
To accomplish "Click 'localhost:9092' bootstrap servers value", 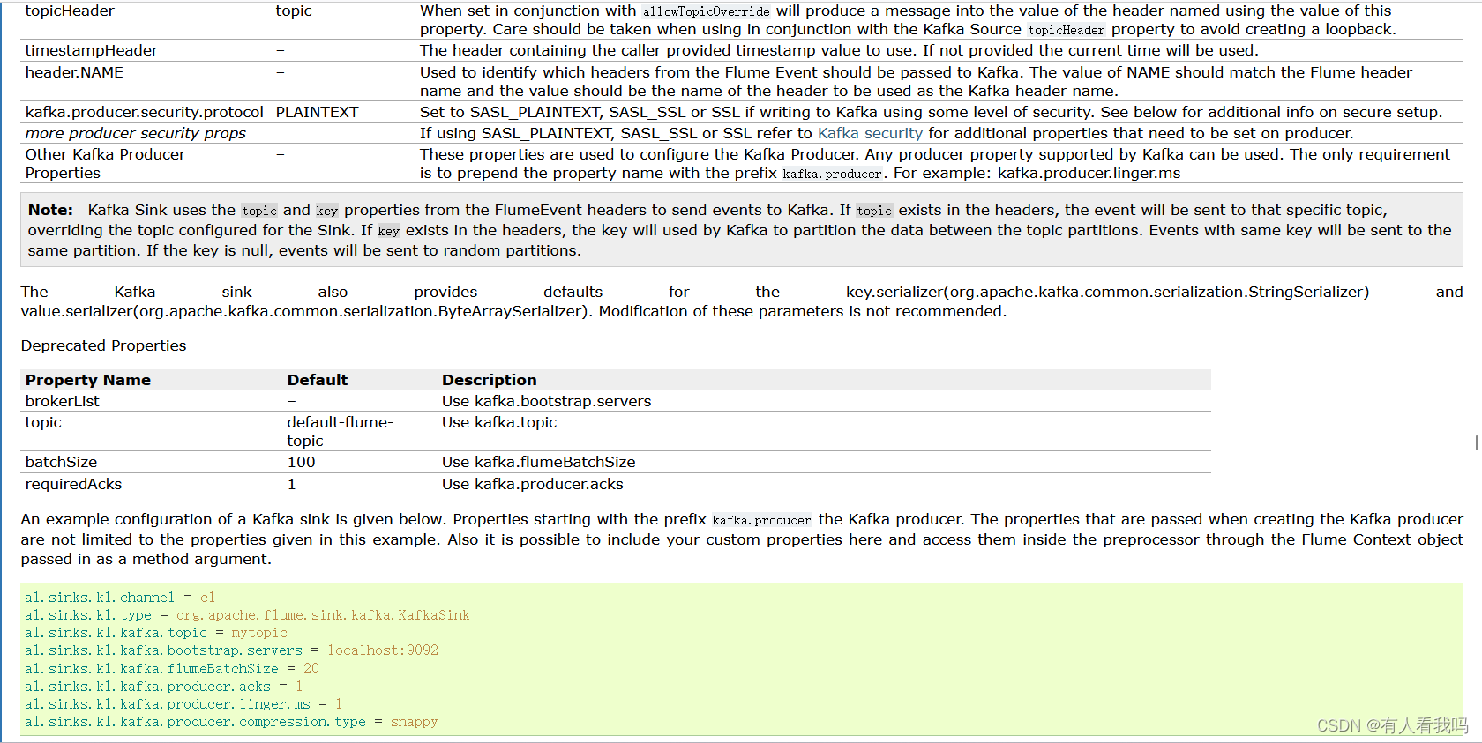I will tap(383, 650).
